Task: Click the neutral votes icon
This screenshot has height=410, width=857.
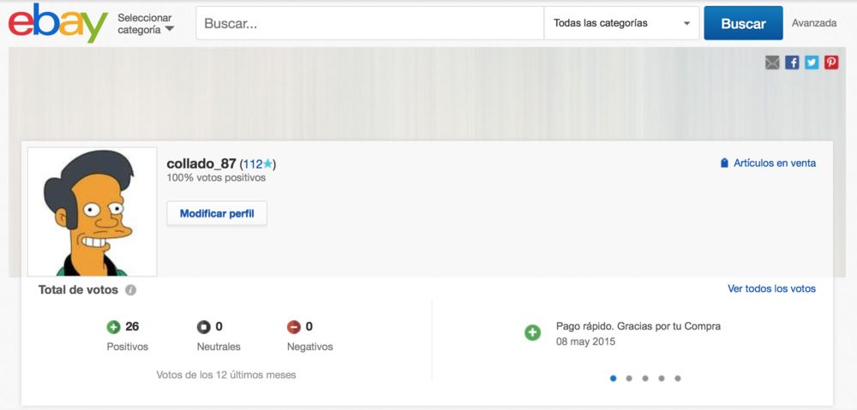Action: coord(203,327)
